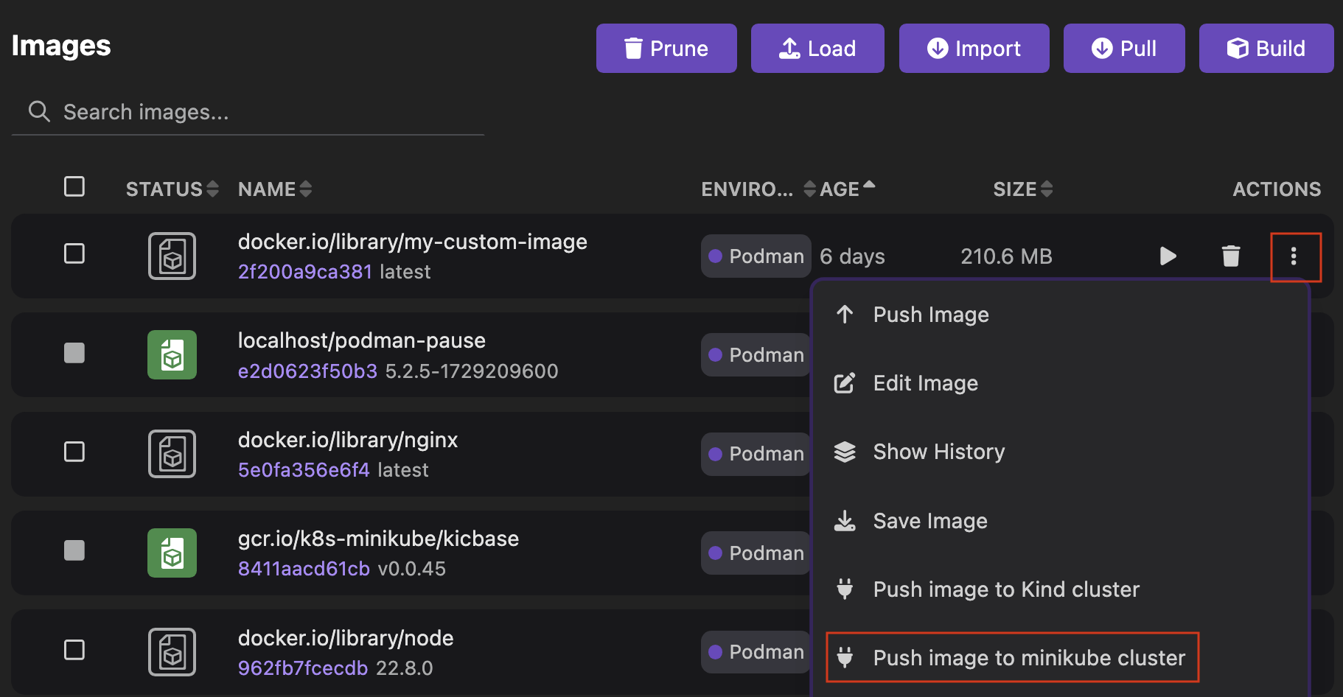This screenshot has width=1343, height=697.
Task: Check the select-all images checkbox
Action: 74,186
